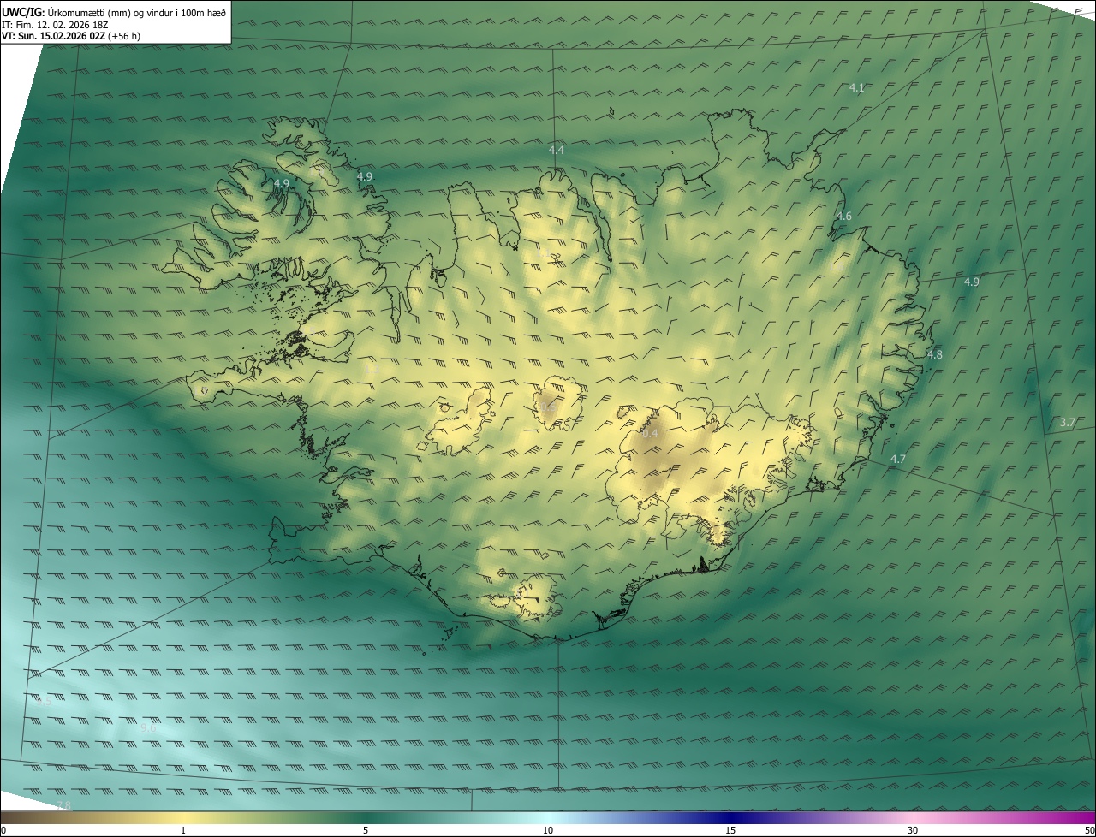Click the '9.6' value label over the ocean
The height and width of the screenshot is (837, 1096).
tap(147, 727)
